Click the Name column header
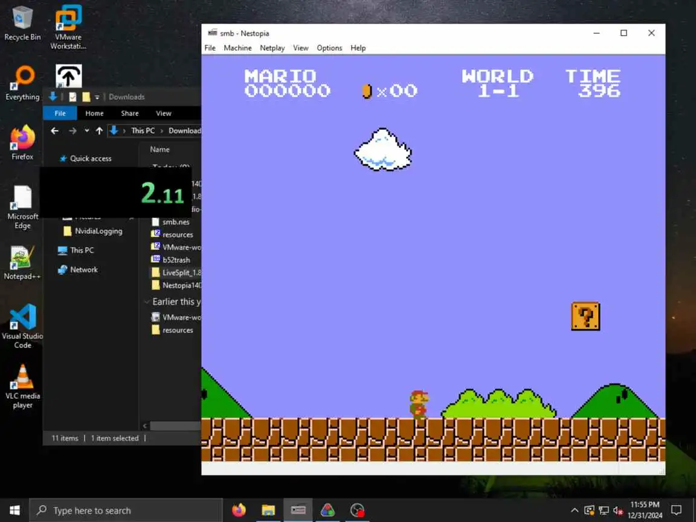Viewport: 696px width, 522px height. click(x=159, y=150)
